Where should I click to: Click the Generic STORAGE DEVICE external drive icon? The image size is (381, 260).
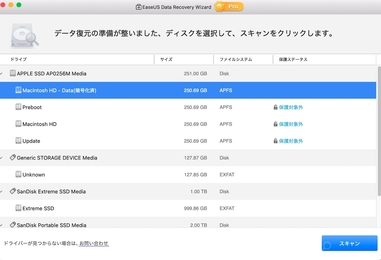[13, 157]
